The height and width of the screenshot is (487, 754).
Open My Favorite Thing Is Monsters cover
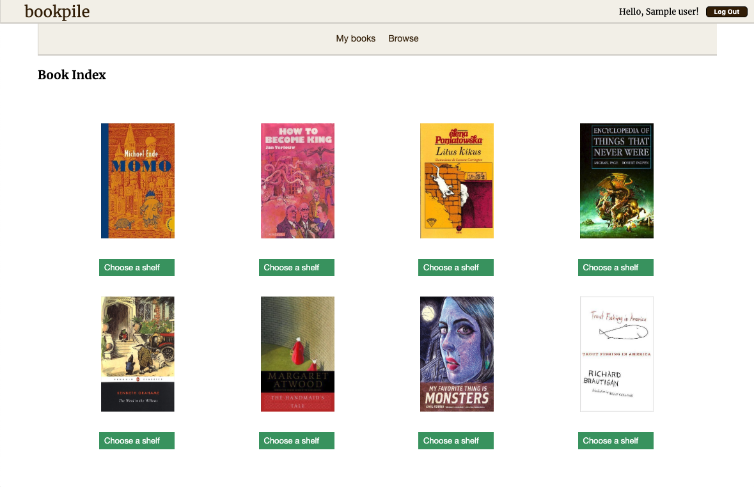[x=457, y=354]
